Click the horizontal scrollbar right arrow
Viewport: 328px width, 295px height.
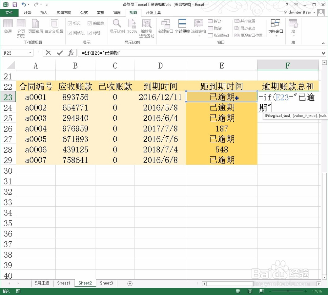pyautogui.click(x=319, y=284)
